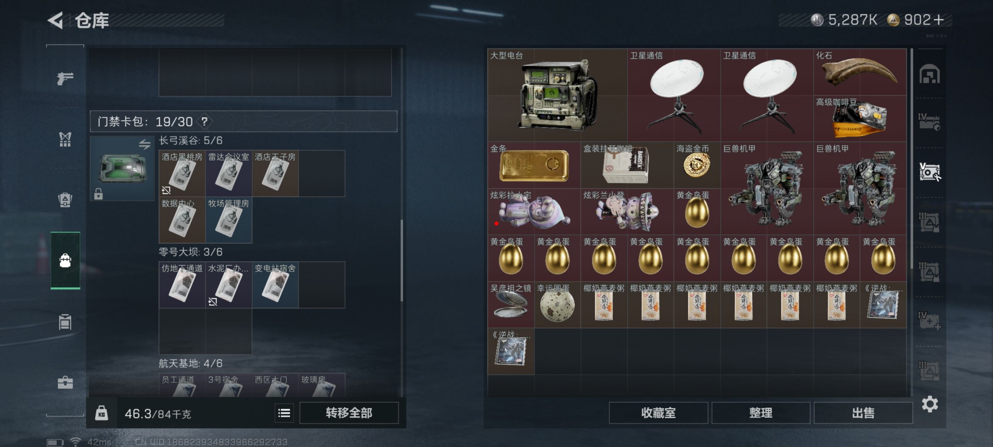This screenshot has height=447, width=993.
Task: Click the 出售 sell button
Action: pyautogui.click(x=863, y=413)
